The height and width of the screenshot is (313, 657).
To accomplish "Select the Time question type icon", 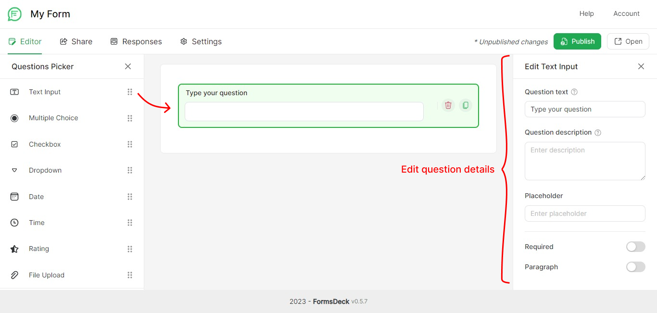I will [15, 222].
